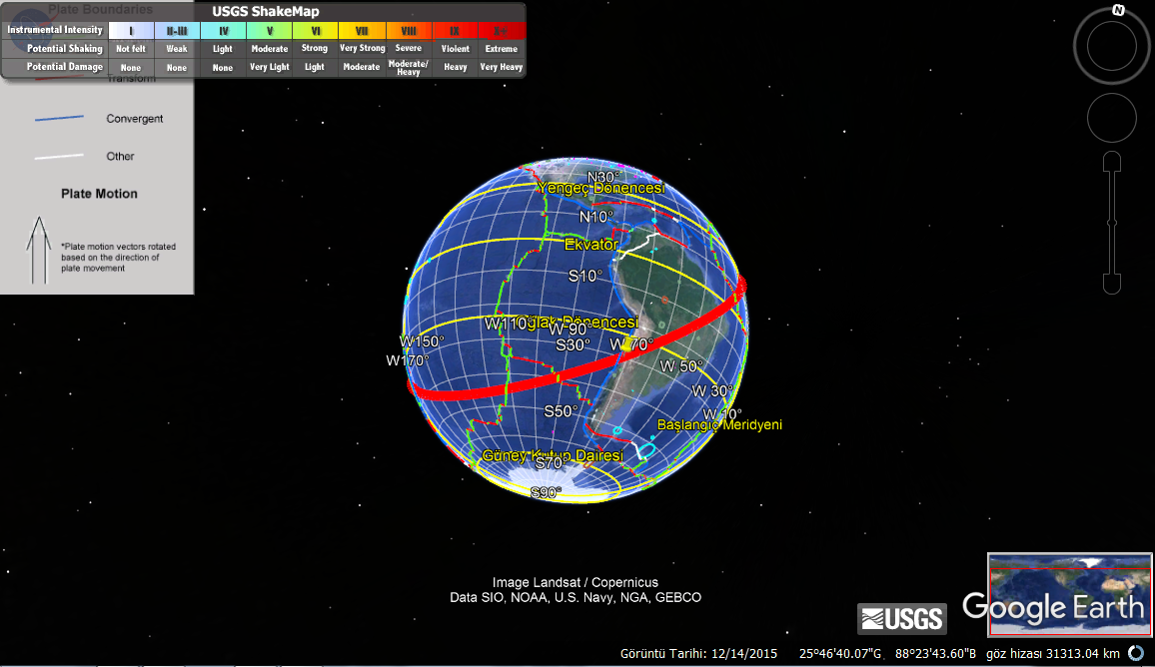Click 'Görüntü Tarihi: 12/14/2015' in status bar

click(x=698, y=653)
